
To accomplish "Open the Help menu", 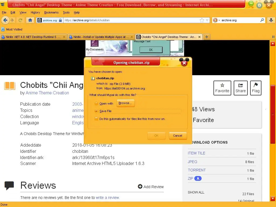I will click(x=77, y=12).
